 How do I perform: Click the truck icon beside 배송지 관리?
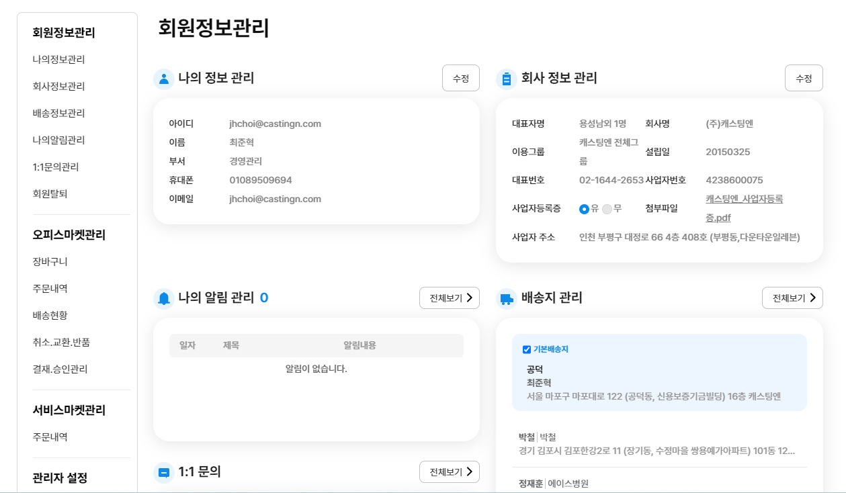[507, 298]
